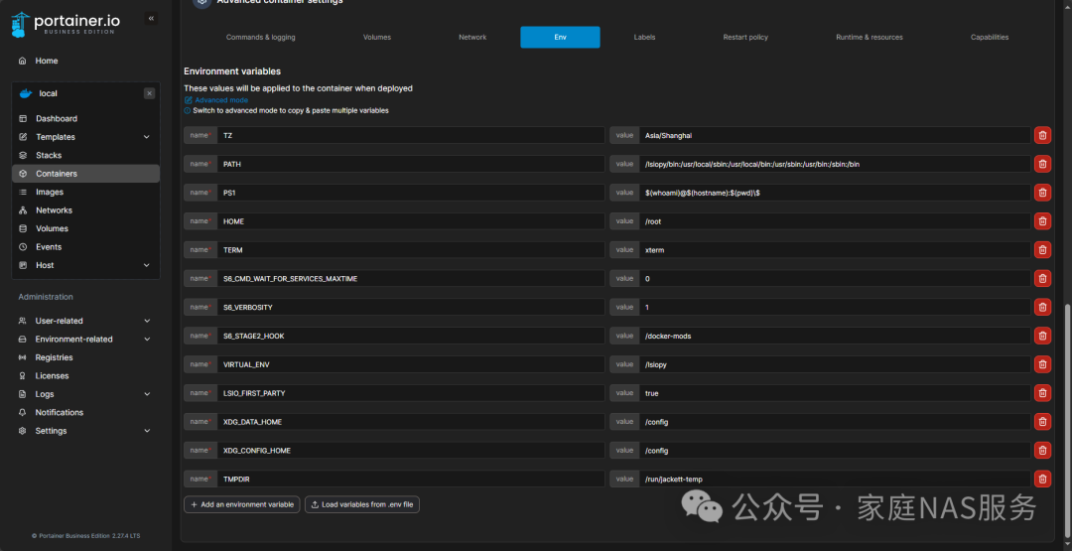1072x551 pixels.
Task: Edit the TERM value xterm
Action: pos(835,250)
